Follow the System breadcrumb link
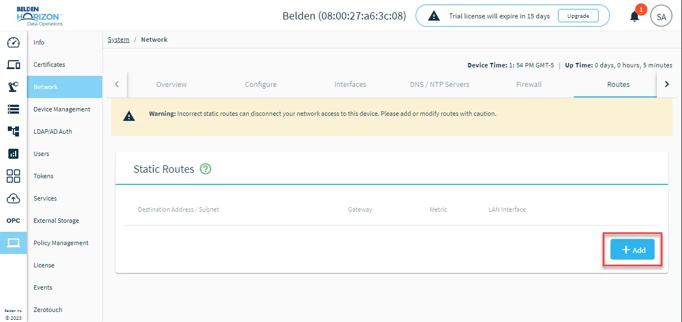 (x=118, y=40)
